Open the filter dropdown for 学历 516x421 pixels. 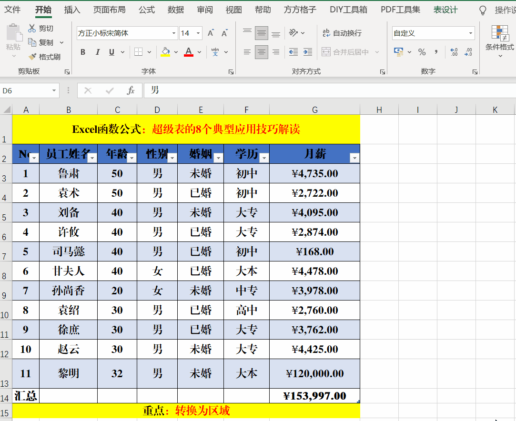tap(264, 158)
